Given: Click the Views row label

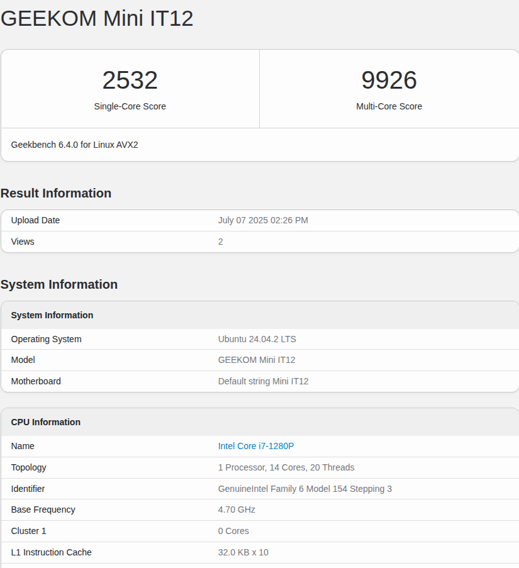Looking at the screenshot, I should [x=23, y=242].
